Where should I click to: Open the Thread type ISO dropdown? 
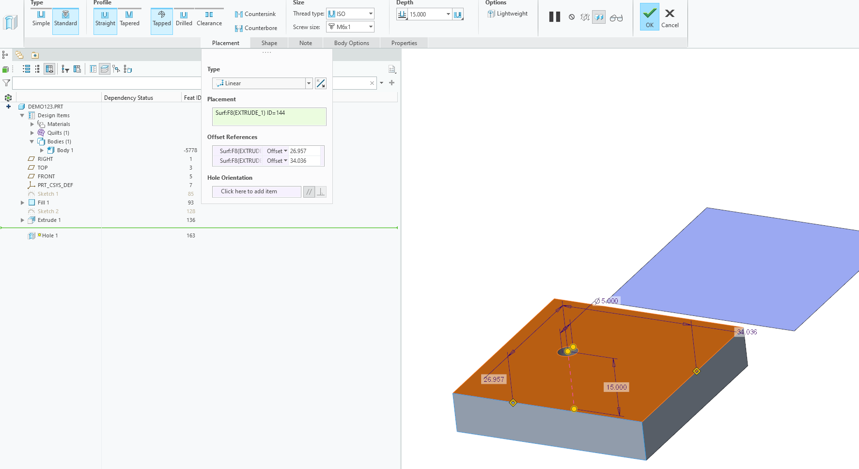click(350, 14)
